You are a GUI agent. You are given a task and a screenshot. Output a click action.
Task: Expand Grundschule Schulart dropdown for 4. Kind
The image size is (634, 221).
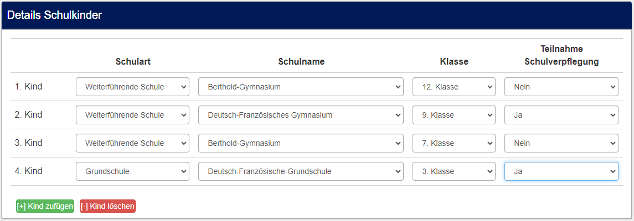pos(132,171)
